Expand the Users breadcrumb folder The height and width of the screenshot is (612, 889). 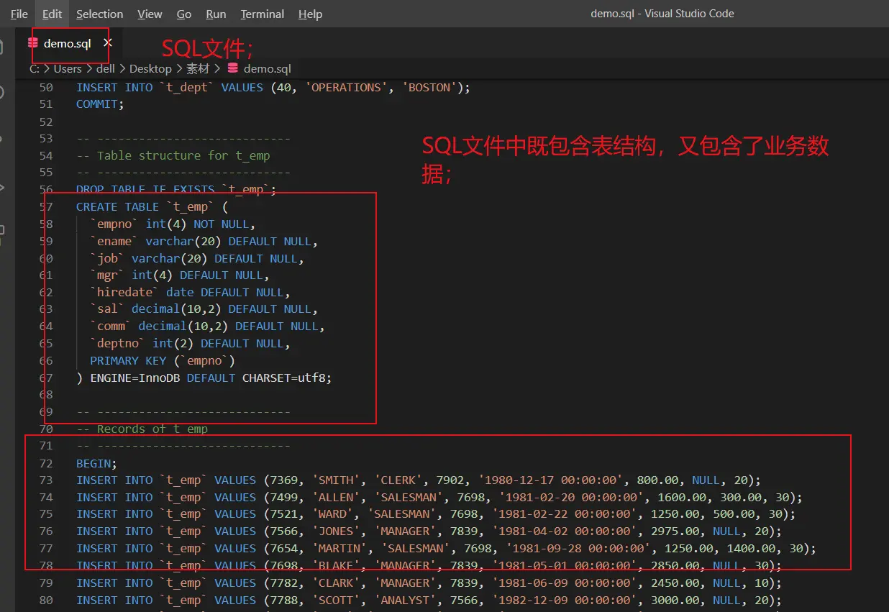[68, 69]
